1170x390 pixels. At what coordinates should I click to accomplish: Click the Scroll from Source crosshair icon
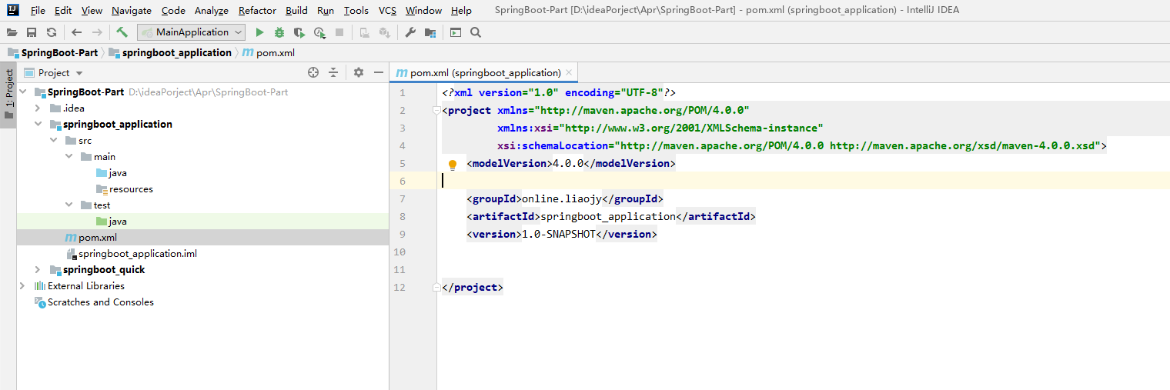coord(313,72)
